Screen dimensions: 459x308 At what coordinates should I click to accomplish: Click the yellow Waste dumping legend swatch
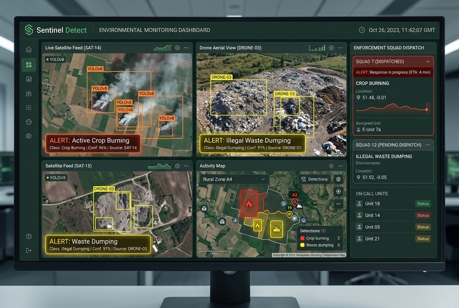302,245
